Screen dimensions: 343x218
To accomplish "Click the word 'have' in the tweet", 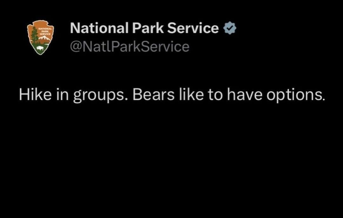I will click(x=245, y=94).
